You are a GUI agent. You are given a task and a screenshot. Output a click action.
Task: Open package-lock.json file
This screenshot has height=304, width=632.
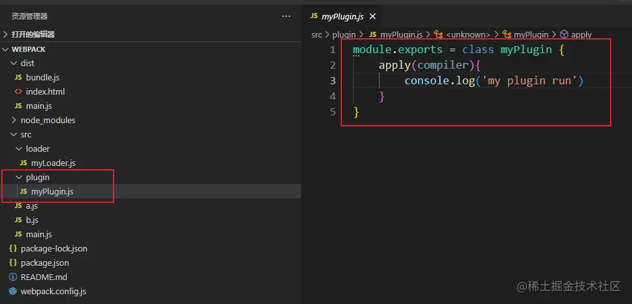coord(151,249)
